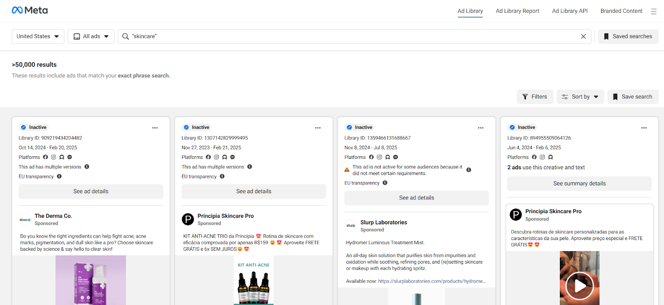This screenshot has width=664, height=305.
Task: Click info icon beside multiple versions on first ad
Action: pyautogui.click(x=87, y=167)
